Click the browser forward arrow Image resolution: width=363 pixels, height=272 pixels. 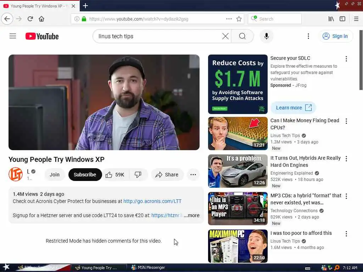click(19, 19)
